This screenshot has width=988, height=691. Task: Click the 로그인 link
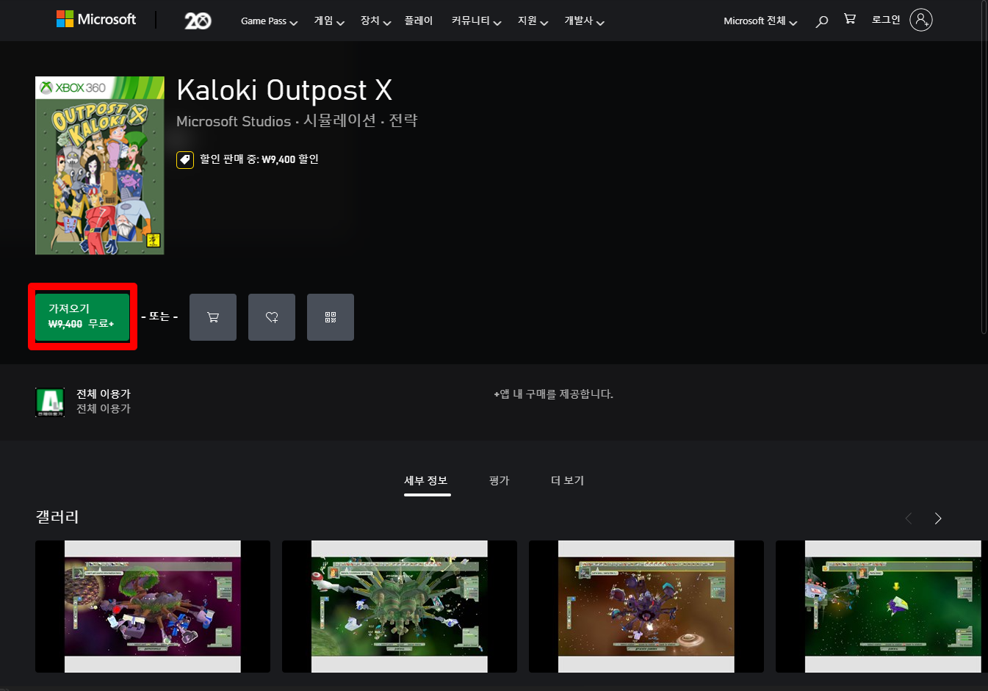tap(886, 20)
